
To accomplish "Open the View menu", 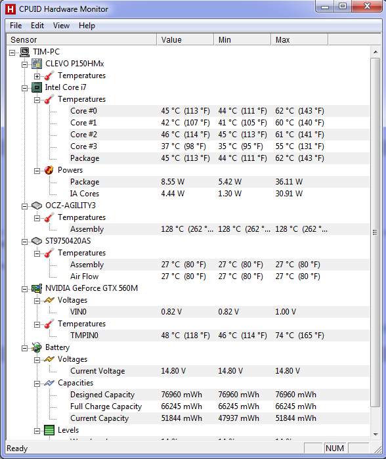I will 61,26.
